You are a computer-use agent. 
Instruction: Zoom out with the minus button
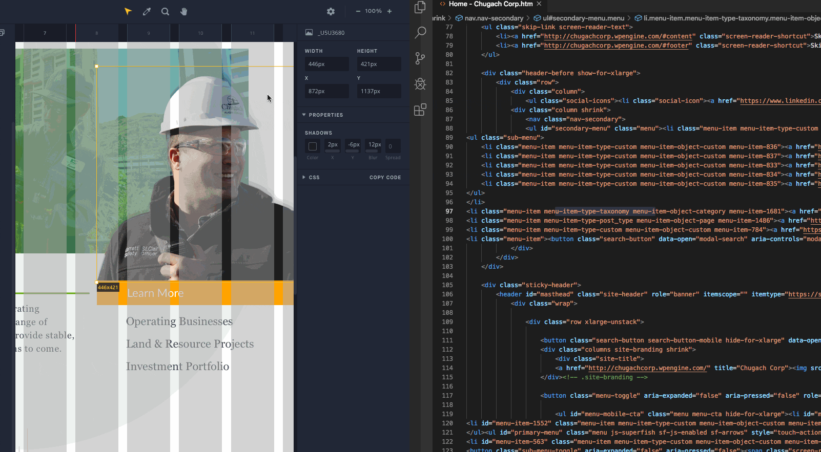358,11
